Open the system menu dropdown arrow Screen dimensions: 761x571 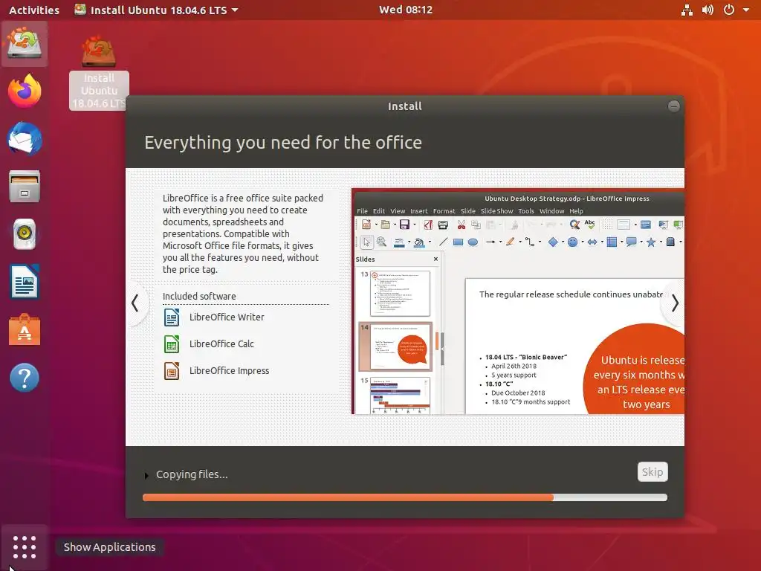point(746,10)
